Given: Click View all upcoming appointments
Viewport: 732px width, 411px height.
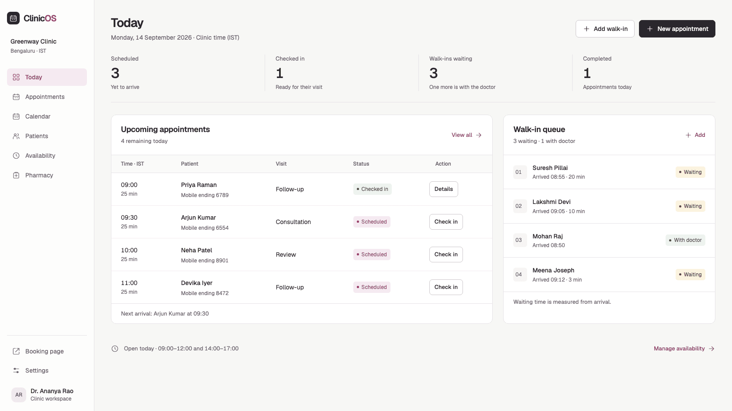Looking at the screenshot, I should tap(466, 135).
